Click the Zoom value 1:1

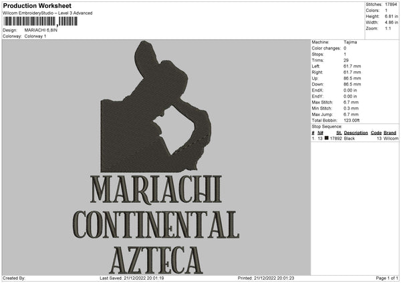pos(388,28)
